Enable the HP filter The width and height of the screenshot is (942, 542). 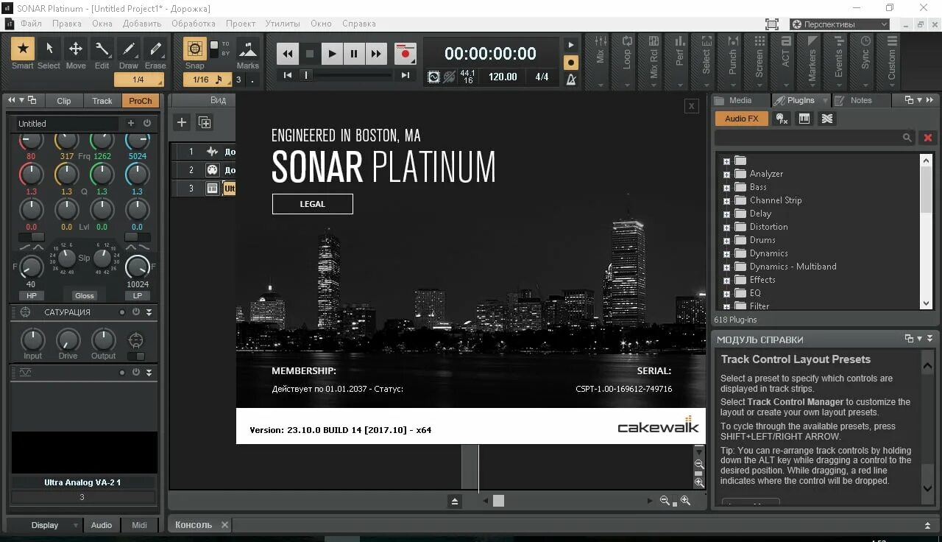[x=32, y=295]
